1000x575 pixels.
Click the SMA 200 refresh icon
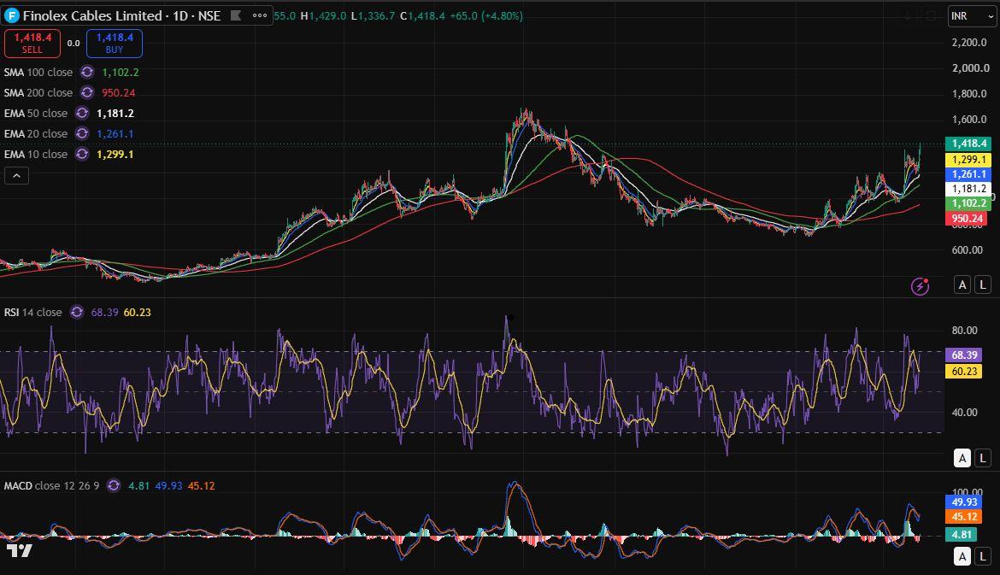pyautogui.click(x=86, y=92)
